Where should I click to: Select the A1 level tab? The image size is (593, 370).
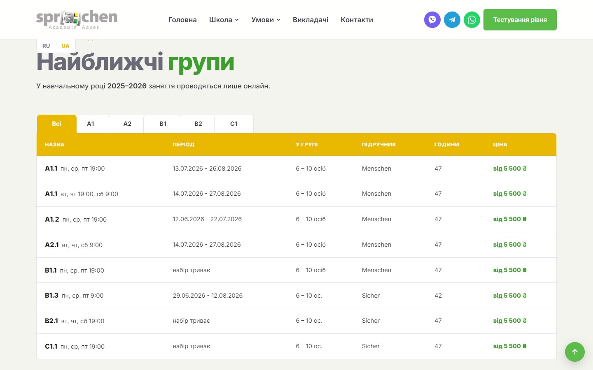click(x=91, y=124)
